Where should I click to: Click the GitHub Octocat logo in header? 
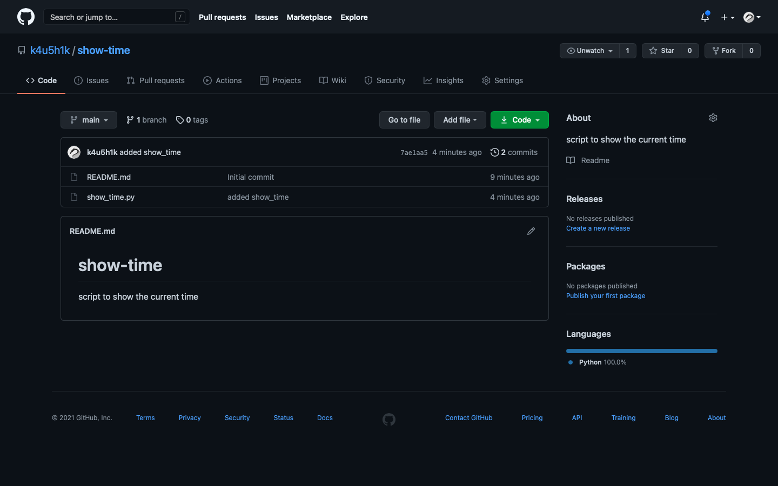tap(26, 17)
